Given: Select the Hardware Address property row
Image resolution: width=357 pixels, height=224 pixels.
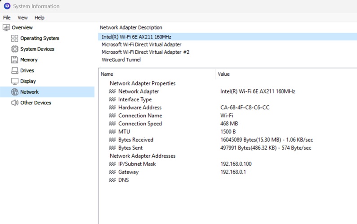Looking at the screenshot, I should coord(139,108).
